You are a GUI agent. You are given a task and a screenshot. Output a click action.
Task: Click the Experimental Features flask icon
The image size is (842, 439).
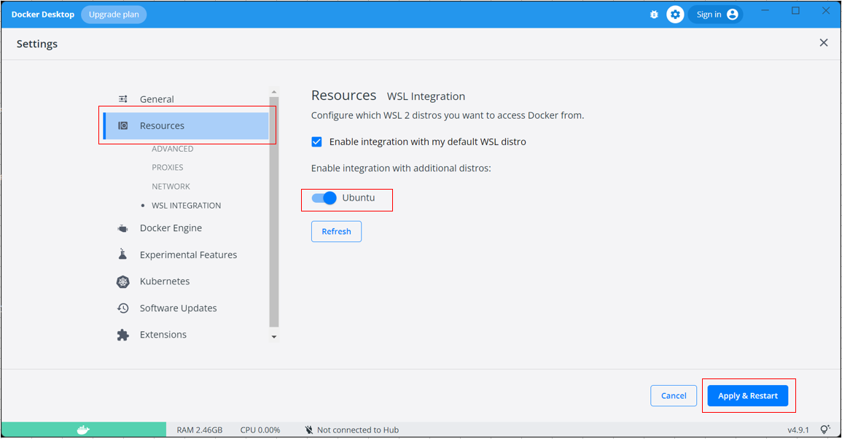[123, 255]
